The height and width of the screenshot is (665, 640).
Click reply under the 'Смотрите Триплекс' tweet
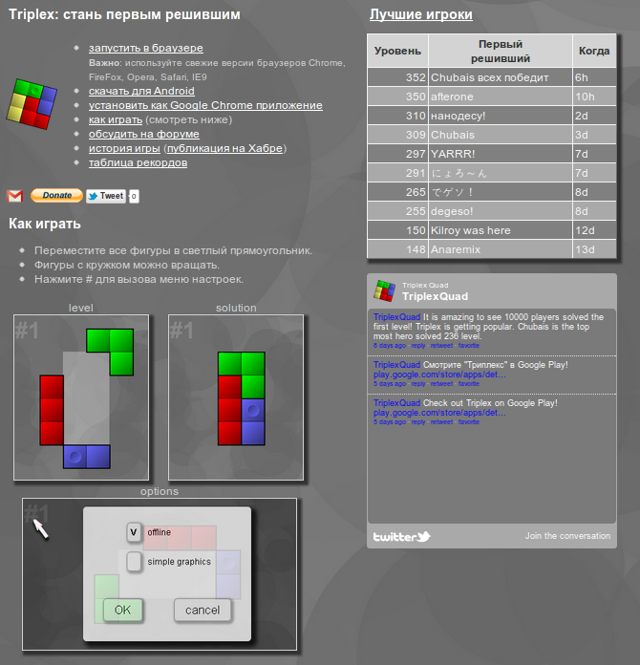click(418, 384)
